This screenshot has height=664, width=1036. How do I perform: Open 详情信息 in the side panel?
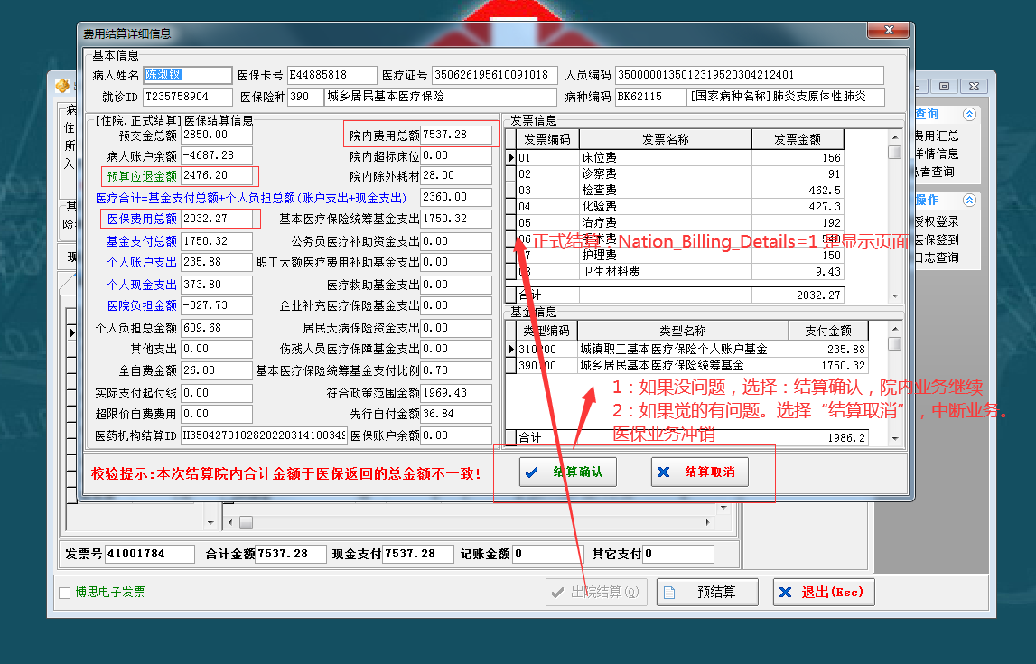point(937,154)
